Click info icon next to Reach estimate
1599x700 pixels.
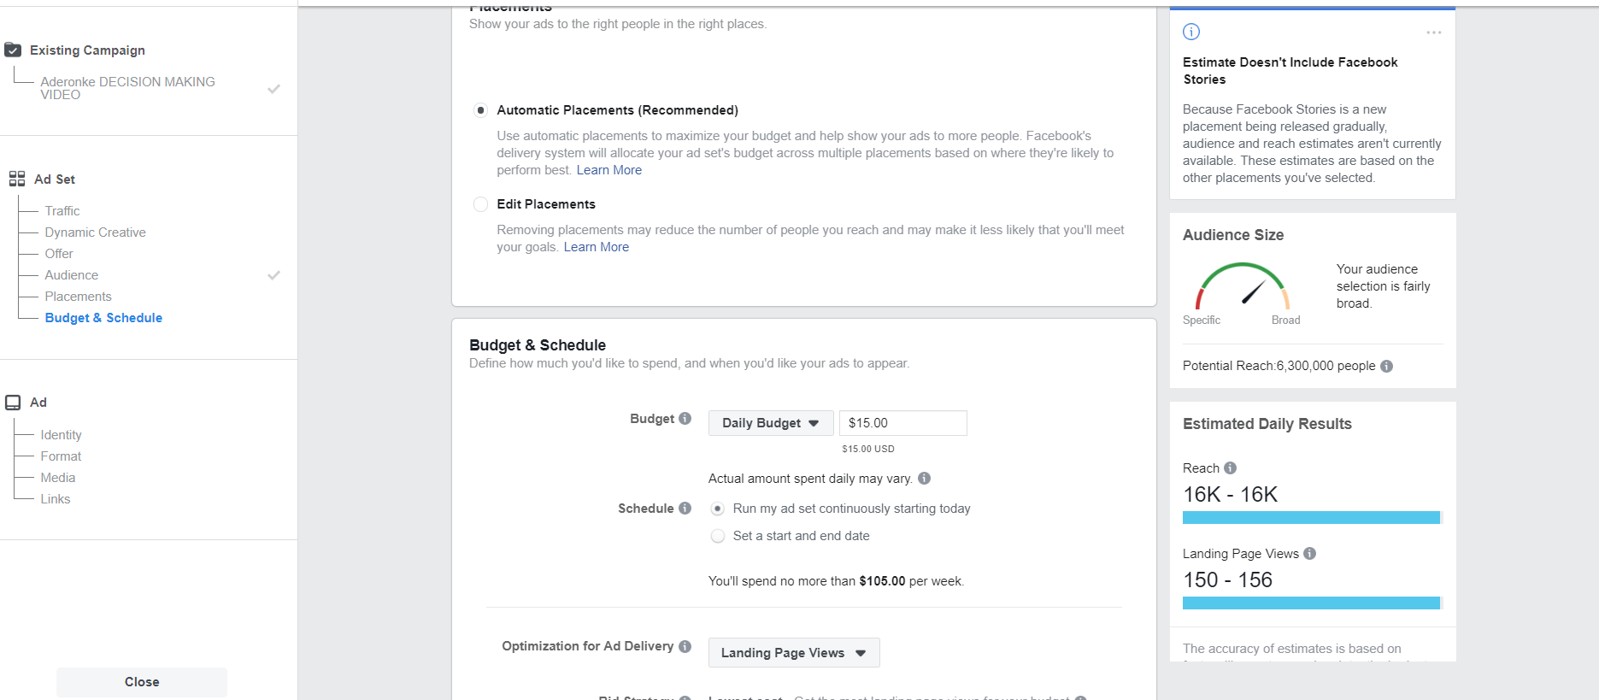[1230, 468]
